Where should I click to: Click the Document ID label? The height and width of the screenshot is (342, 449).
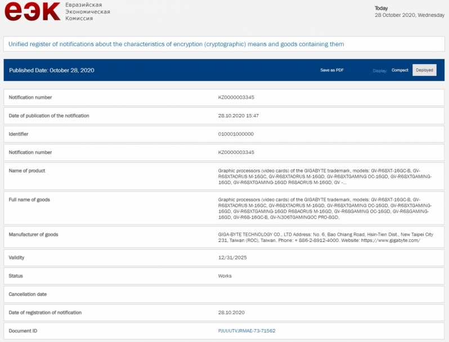[23, 331]
